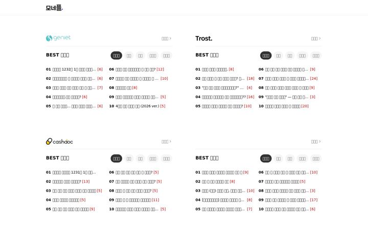This screenshot has height=230, width=368.
Task: Open cashdoc post 02 with [13] comments
Action: coord(67,181)
